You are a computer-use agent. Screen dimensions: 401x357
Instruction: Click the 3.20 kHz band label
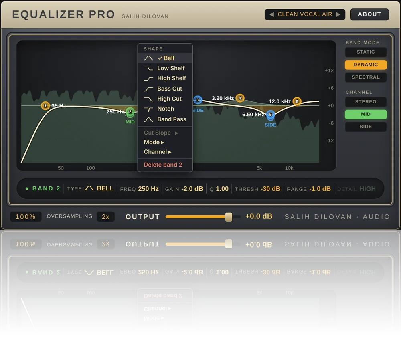[223, 98]
